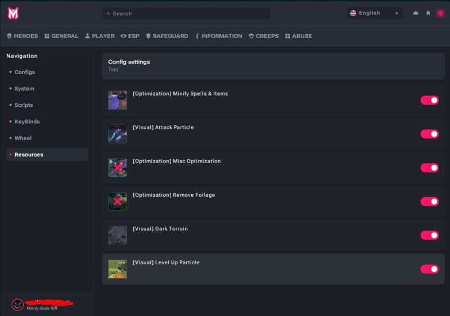Screen dimensions: 450x316
Task: Toggle off Attack Particle switch
Action: [x=430, y=134]
